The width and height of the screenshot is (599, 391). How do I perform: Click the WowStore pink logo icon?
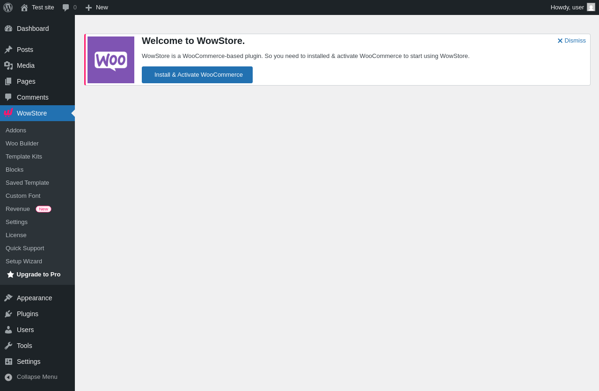click(x=8, y=113)
